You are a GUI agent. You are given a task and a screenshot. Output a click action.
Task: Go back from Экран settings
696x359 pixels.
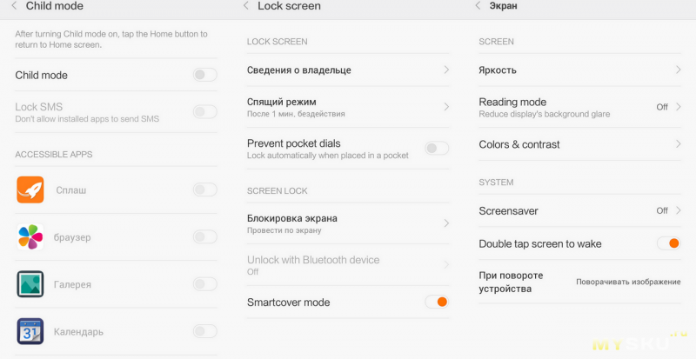point(478,6)
